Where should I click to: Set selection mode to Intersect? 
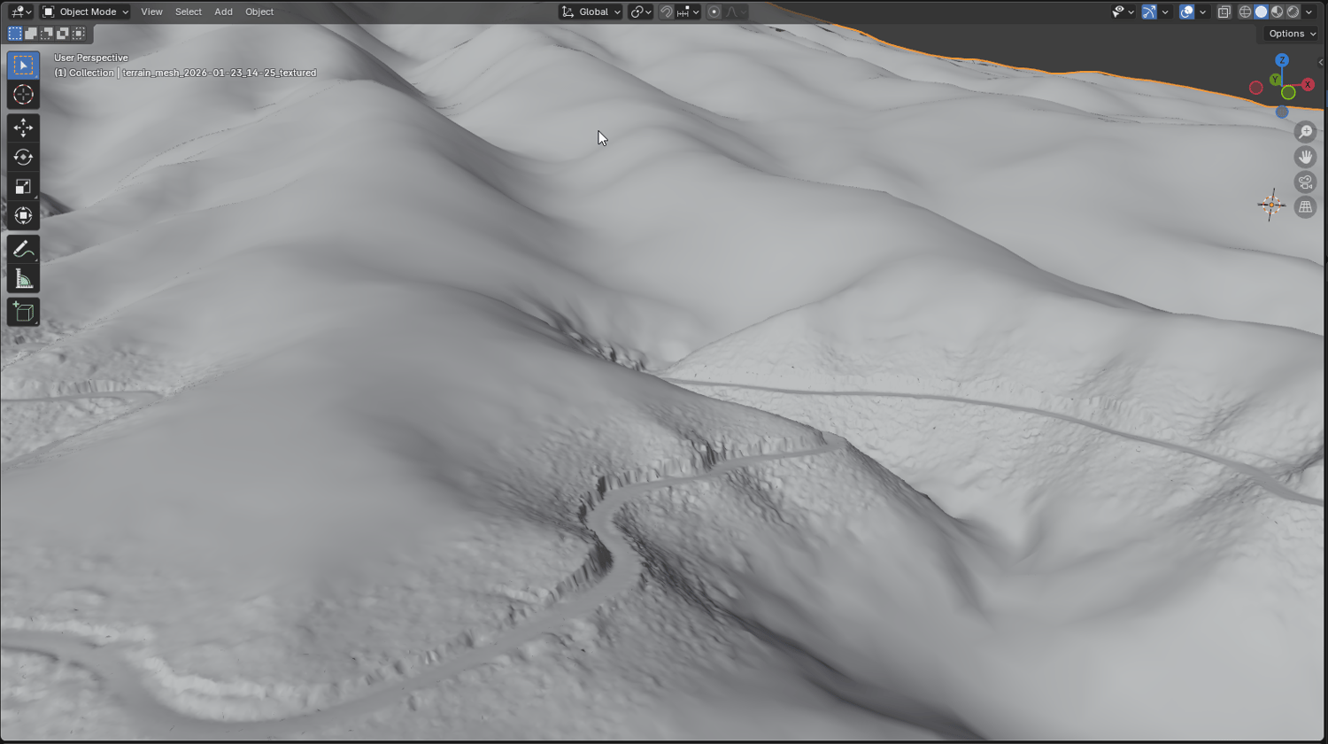click(79, 34)
